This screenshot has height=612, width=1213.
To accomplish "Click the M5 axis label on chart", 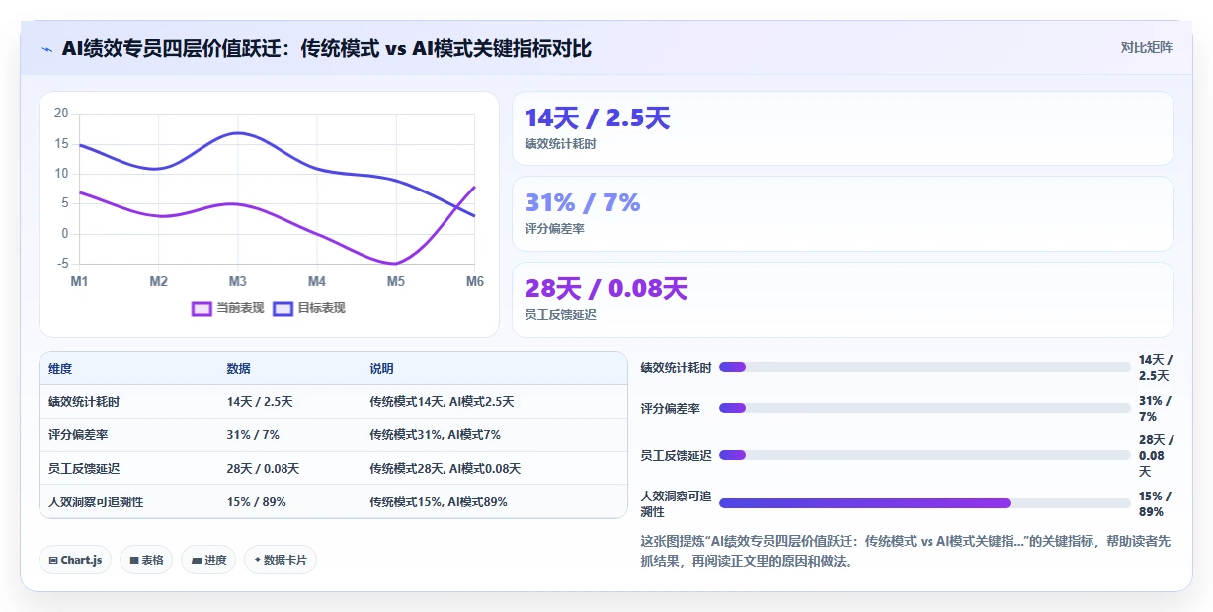I will click(x=395, y=281).
